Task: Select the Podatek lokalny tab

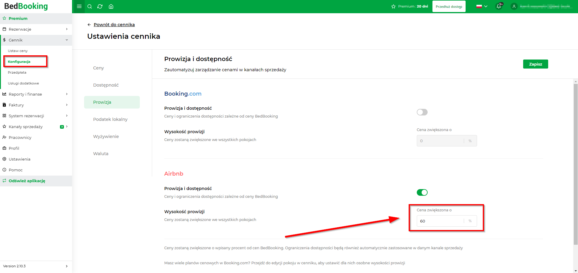Action: [x=112, y=119]
